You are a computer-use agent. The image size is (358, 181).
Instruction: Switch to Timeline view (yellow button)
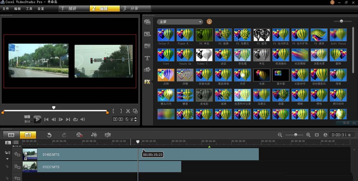tap(28, 135)
